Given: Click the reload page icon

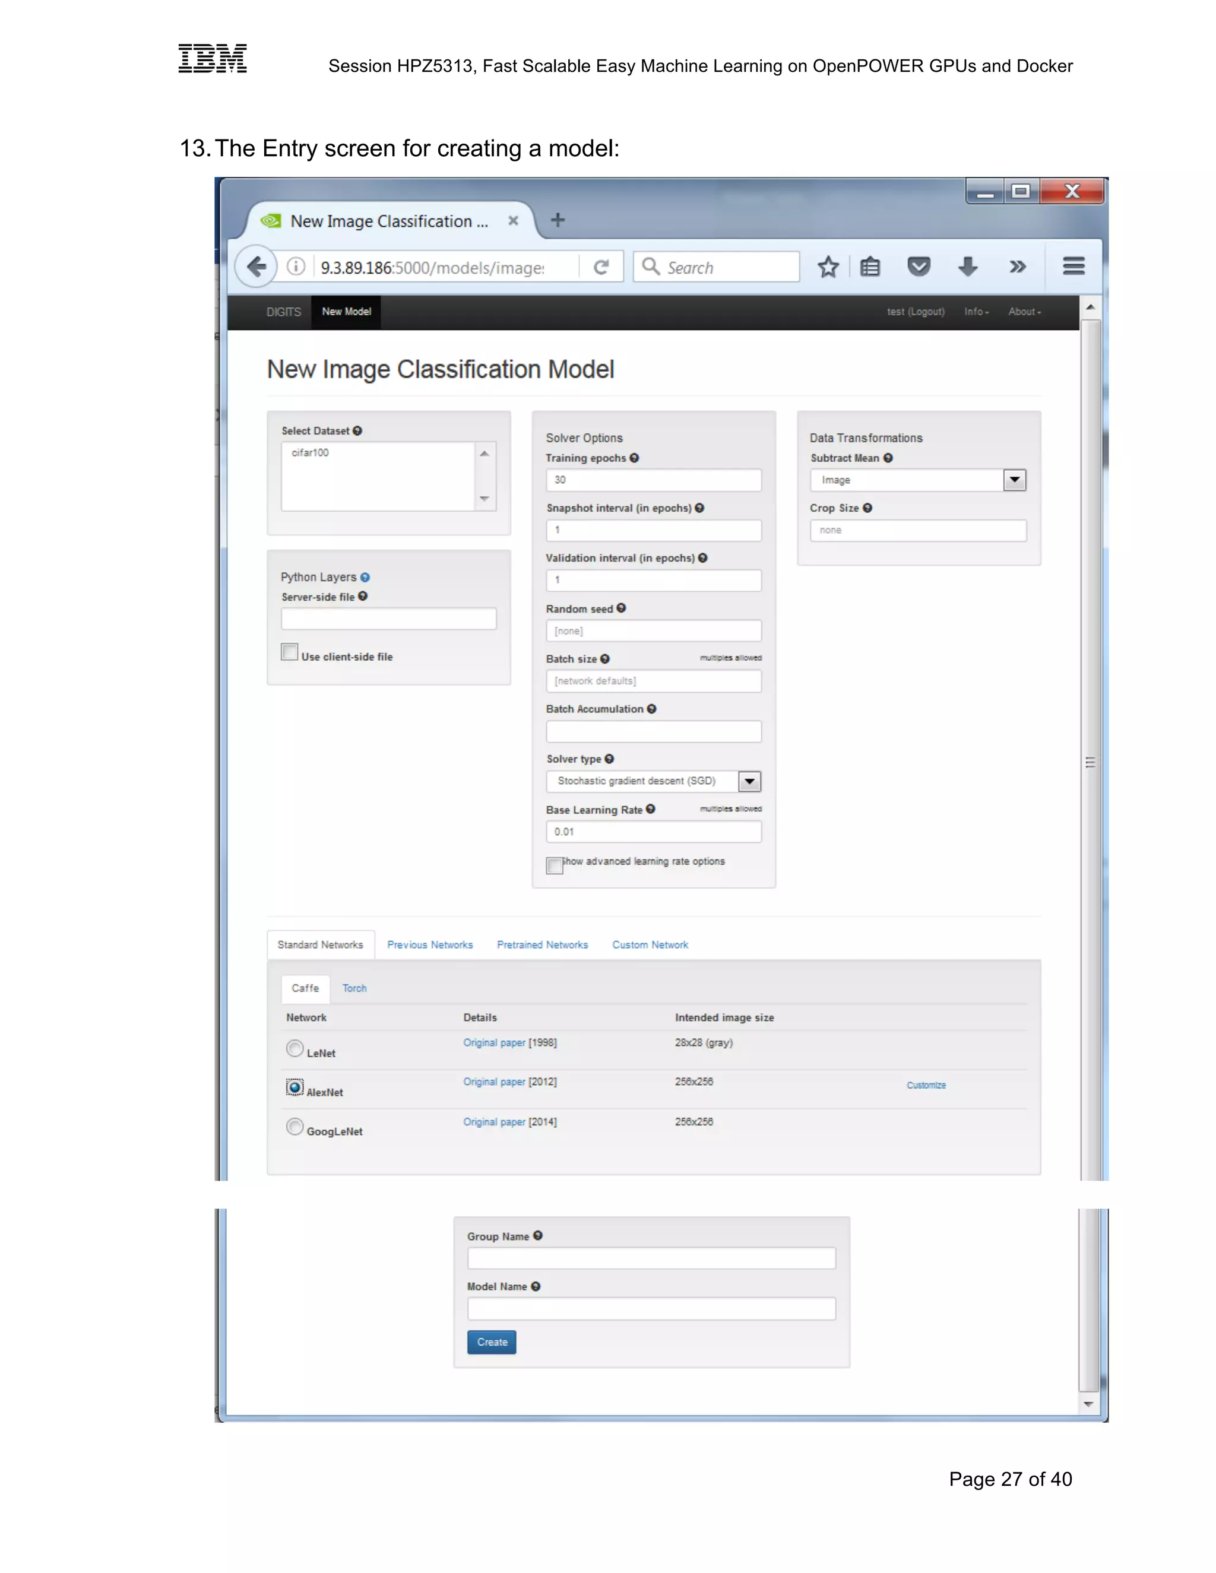Looking at the screenshot, I should coord(601,267).
